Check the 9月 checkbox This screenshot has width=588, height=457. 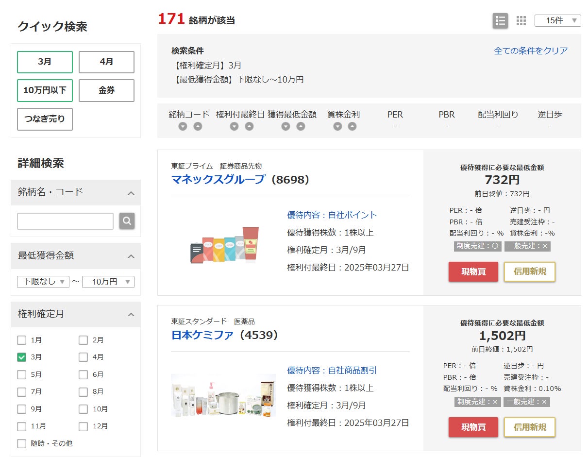click(21, 409)
